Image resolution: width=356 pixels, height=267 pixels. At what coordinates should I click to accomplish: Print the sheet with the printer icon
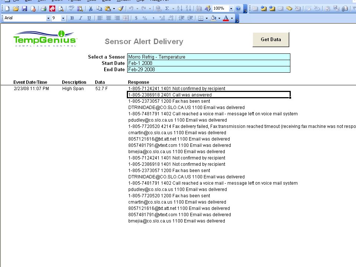click(44, 9)
